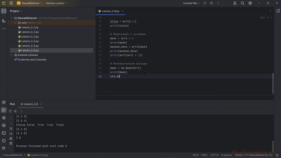Open the Git version control tool window

pos(4,148)
